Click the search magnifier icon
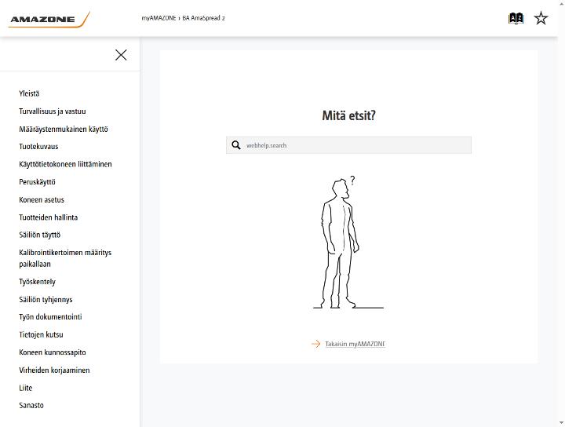The width and height of the screenshot is (565, 427). 236,145
